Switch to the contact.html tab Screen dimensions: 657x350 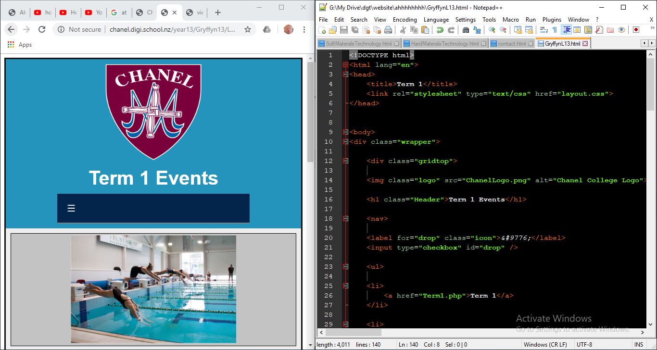click(512, 44)
